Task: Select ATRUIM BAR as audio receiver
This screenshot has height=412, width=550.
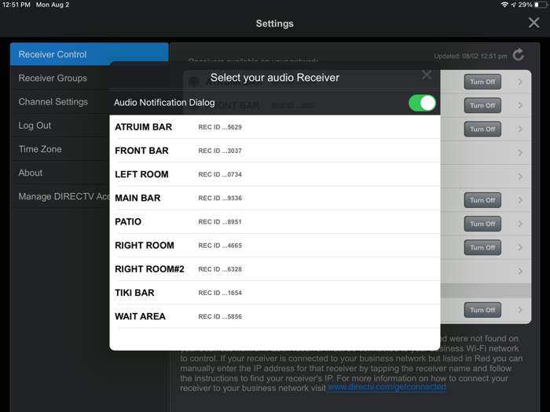Action: click(x=275, y=127)
